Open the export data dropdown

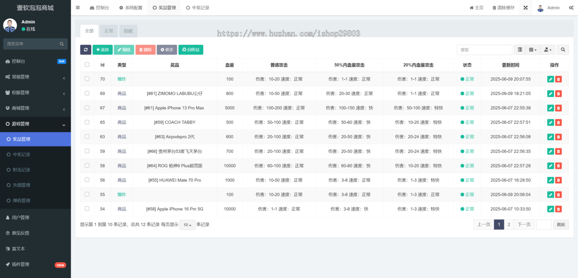pyautogui.click(x=548, y=49)
